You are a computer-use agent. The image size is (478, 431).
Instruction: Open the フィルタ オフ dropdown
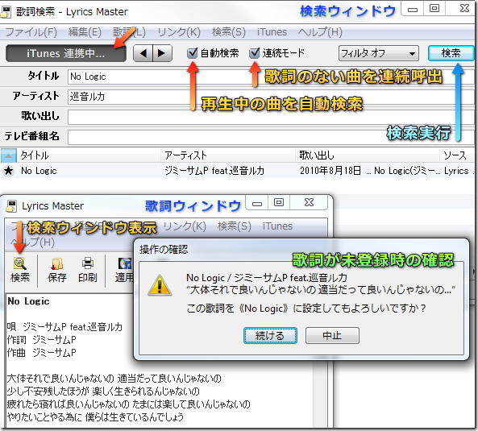point(379,54)
